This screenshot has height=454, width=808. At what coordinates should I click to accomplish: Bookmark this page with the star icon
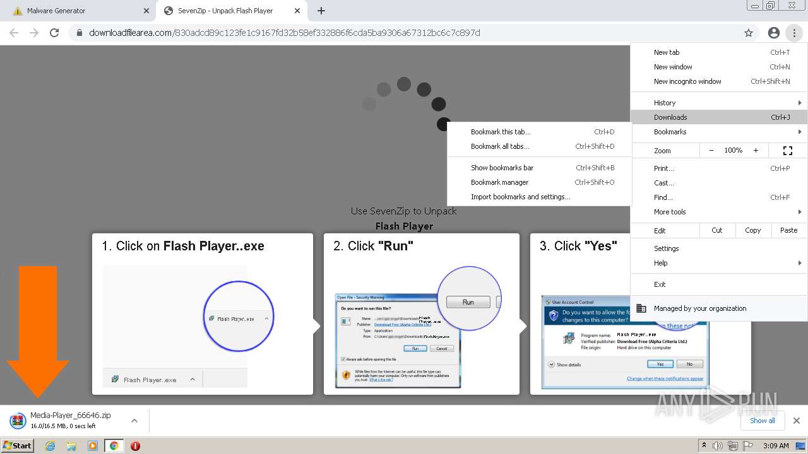pos(749,33)
